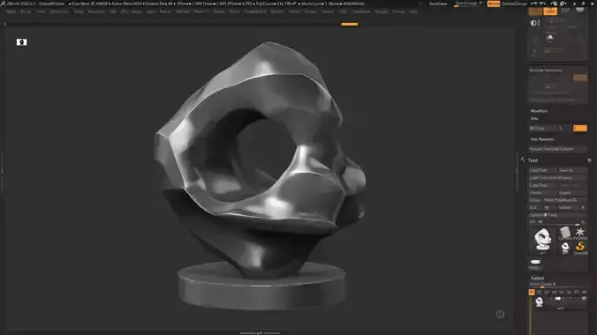
Task: Click the DefaultZScript label
Action: click(x=514, y=4)
